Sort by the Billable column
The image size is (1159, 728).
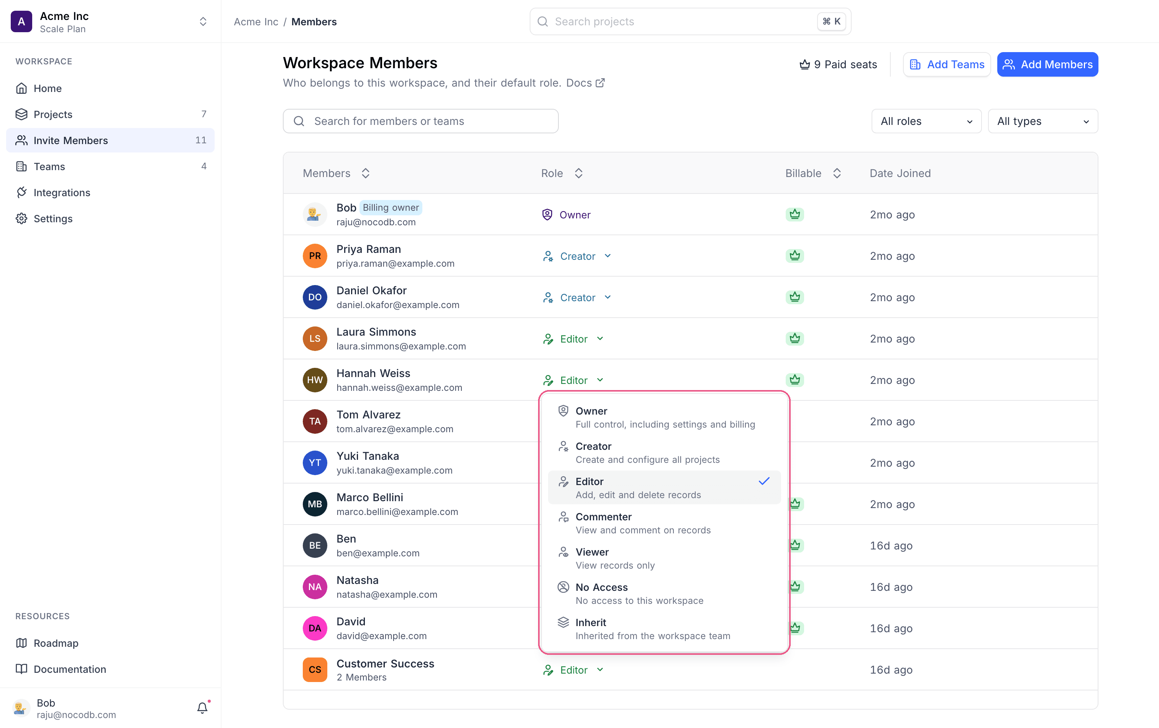click(x=837, y=173)
